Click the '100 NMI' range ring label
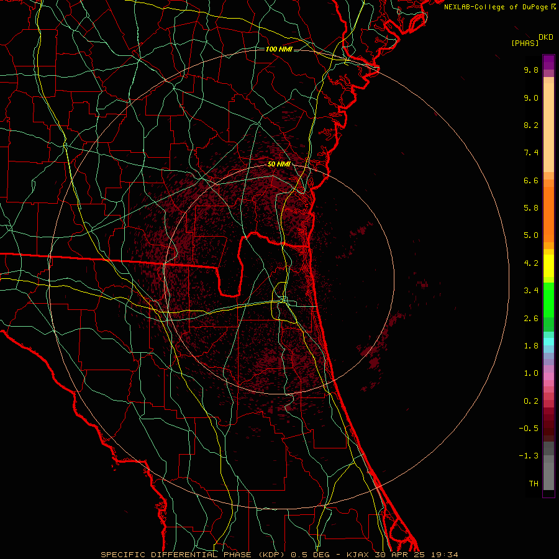Viewport: 559px width, 559px height. click(x=279, y=49)
